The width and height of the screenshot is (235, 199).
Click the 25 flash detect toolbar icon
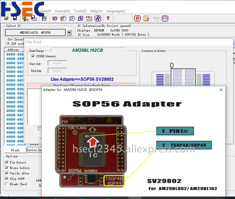pos(72,18)
